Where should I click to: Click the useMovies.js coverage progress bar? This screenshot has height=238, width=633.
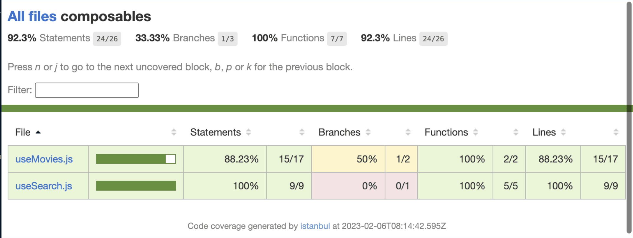point(136,159)
